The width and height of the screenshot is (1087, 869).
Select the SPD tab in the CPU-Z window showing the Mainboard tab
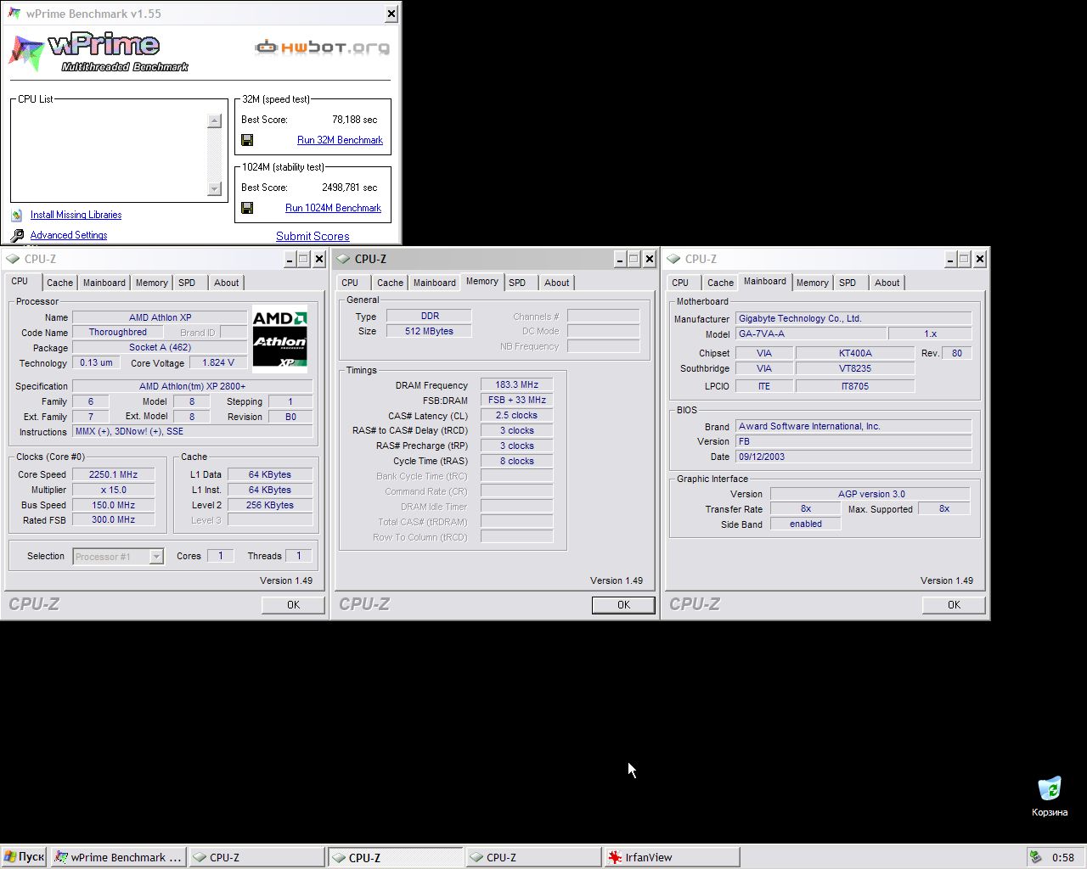click(848, 283)
